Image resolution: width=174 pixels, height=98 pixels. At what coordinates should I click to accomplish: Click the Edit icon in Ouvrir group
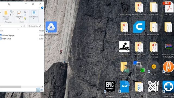25,15
